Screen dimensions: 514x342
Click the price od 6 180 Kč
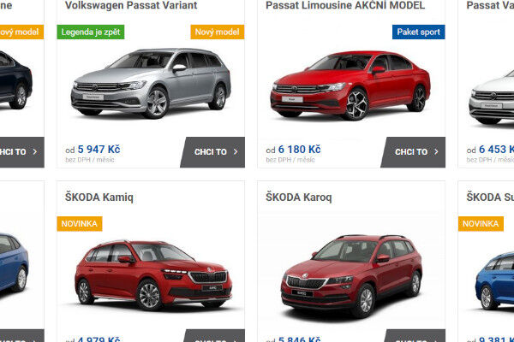click(293, 150)
